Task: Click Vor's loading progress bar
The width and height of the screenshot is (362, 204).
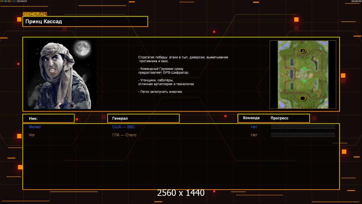Action: point(303,135)
